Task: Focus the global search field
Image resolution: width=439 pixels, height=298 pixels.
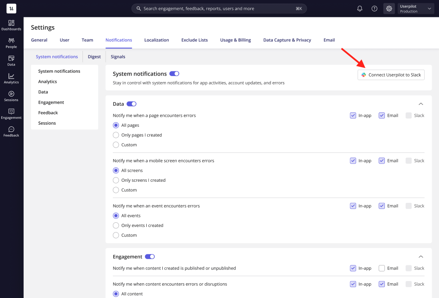Action: tap(219, 9)
